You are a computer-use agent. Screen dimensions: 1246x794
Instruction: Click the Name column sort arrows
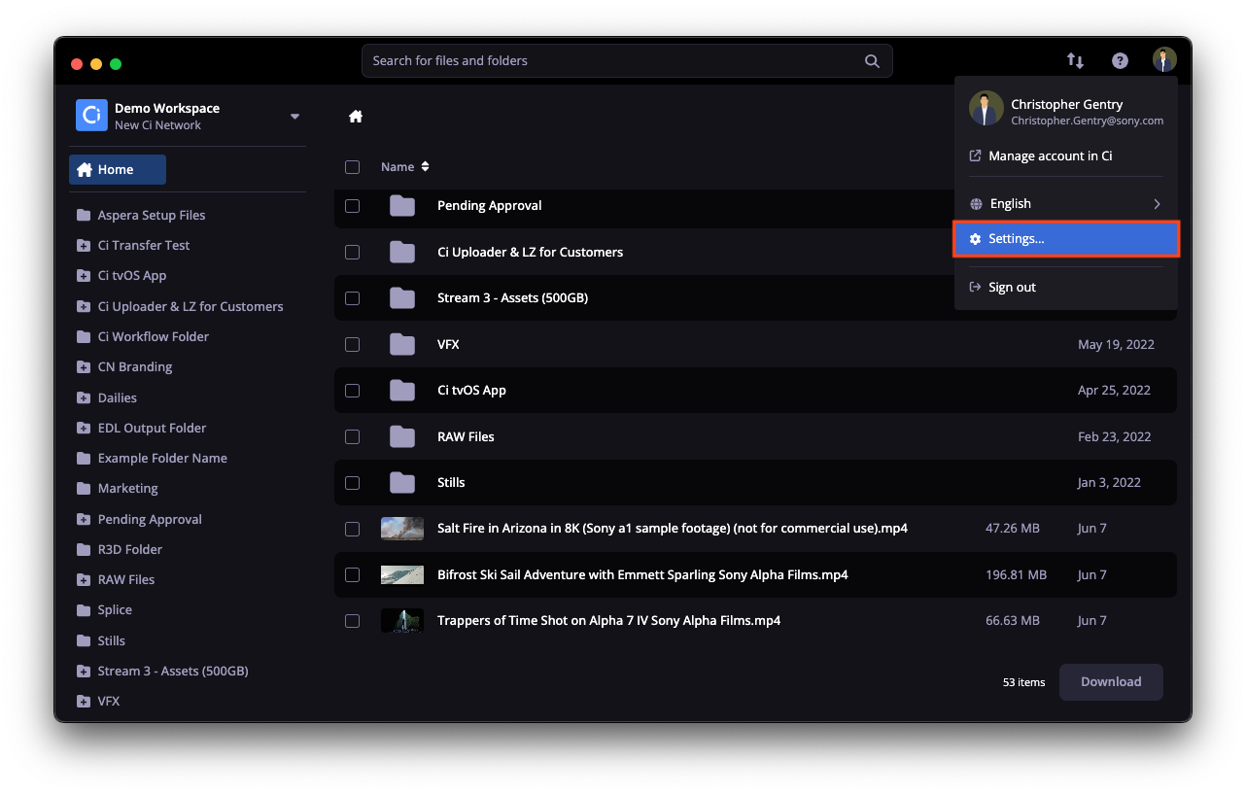pos(425,167)
